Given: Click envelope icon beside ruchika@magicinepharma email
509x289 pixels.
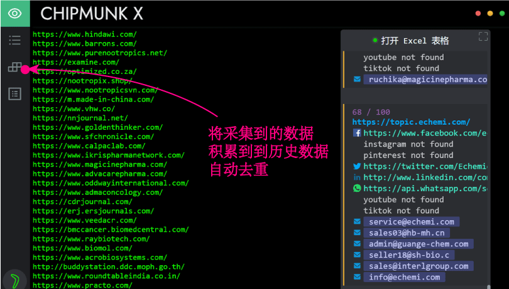Looking at the screenshot, I should 357,80.
